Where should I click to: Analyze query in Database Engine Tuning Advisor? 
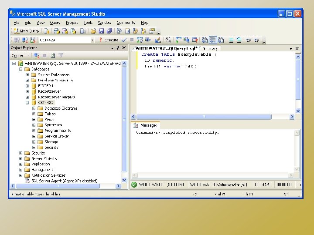pos(148,40)
